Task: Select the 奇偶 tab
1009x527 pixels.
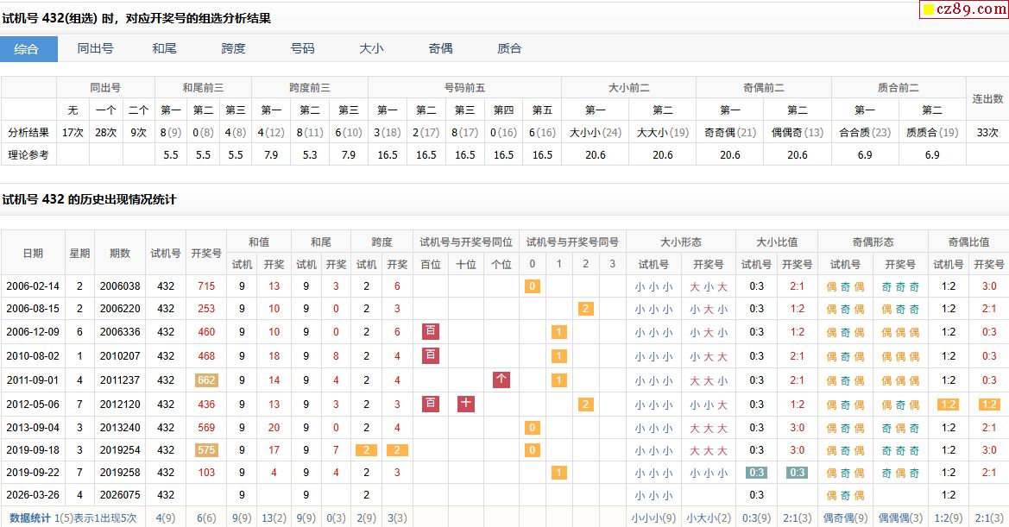Action: [440, 49]
